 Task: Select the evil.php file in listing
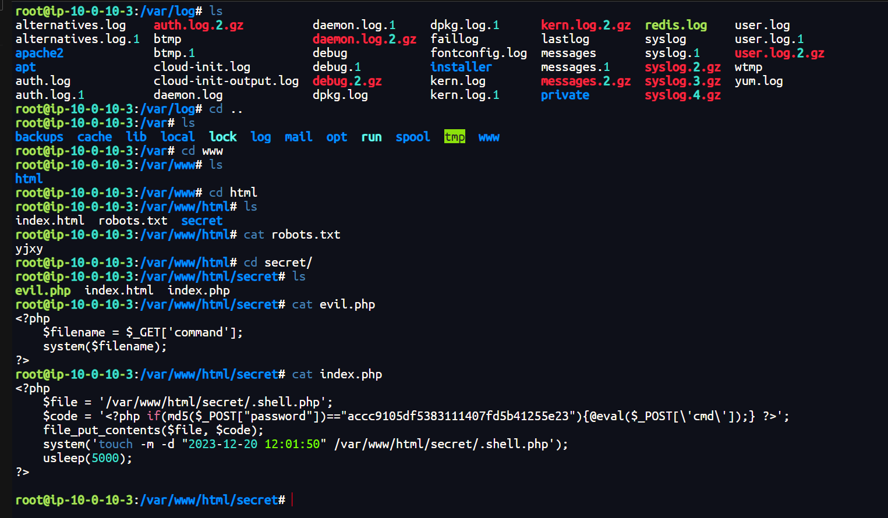43,290
